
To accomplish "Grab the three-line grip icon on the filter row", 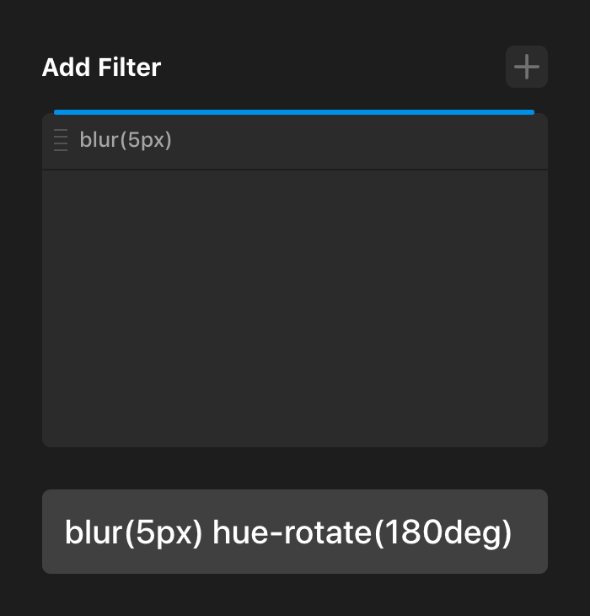I will [x=61, y=140].
